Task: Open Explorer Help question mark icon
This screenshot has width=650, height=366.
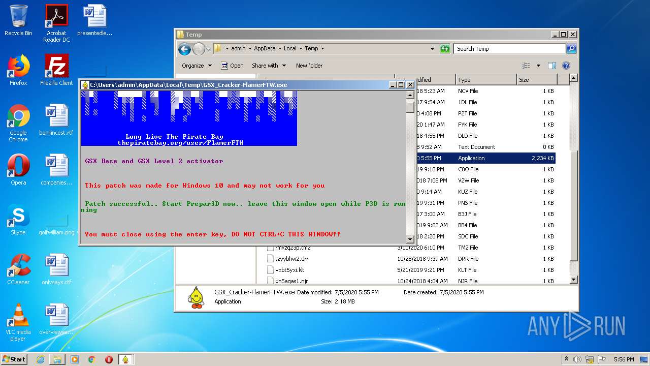Action: 566,66
